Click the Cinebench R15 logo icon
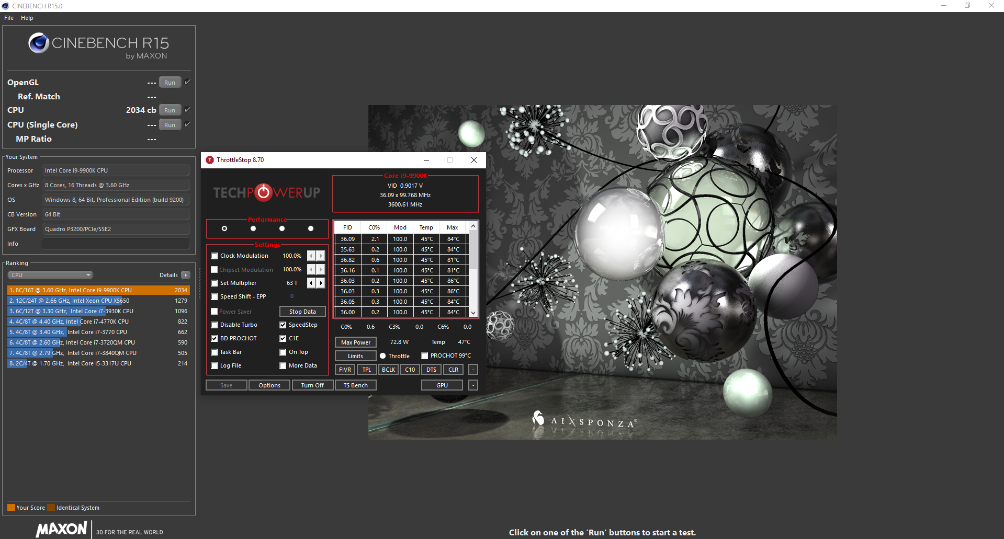The width and height of the screenshot is (1004, 539). click(39, 43)
